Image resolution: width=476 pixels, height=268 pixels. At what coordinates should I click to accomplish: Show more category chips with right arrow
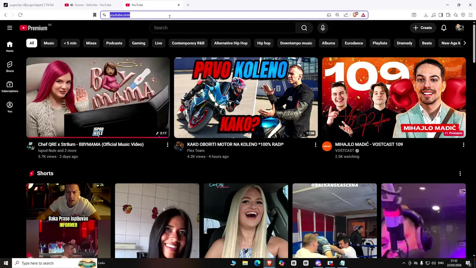(464, 43)
